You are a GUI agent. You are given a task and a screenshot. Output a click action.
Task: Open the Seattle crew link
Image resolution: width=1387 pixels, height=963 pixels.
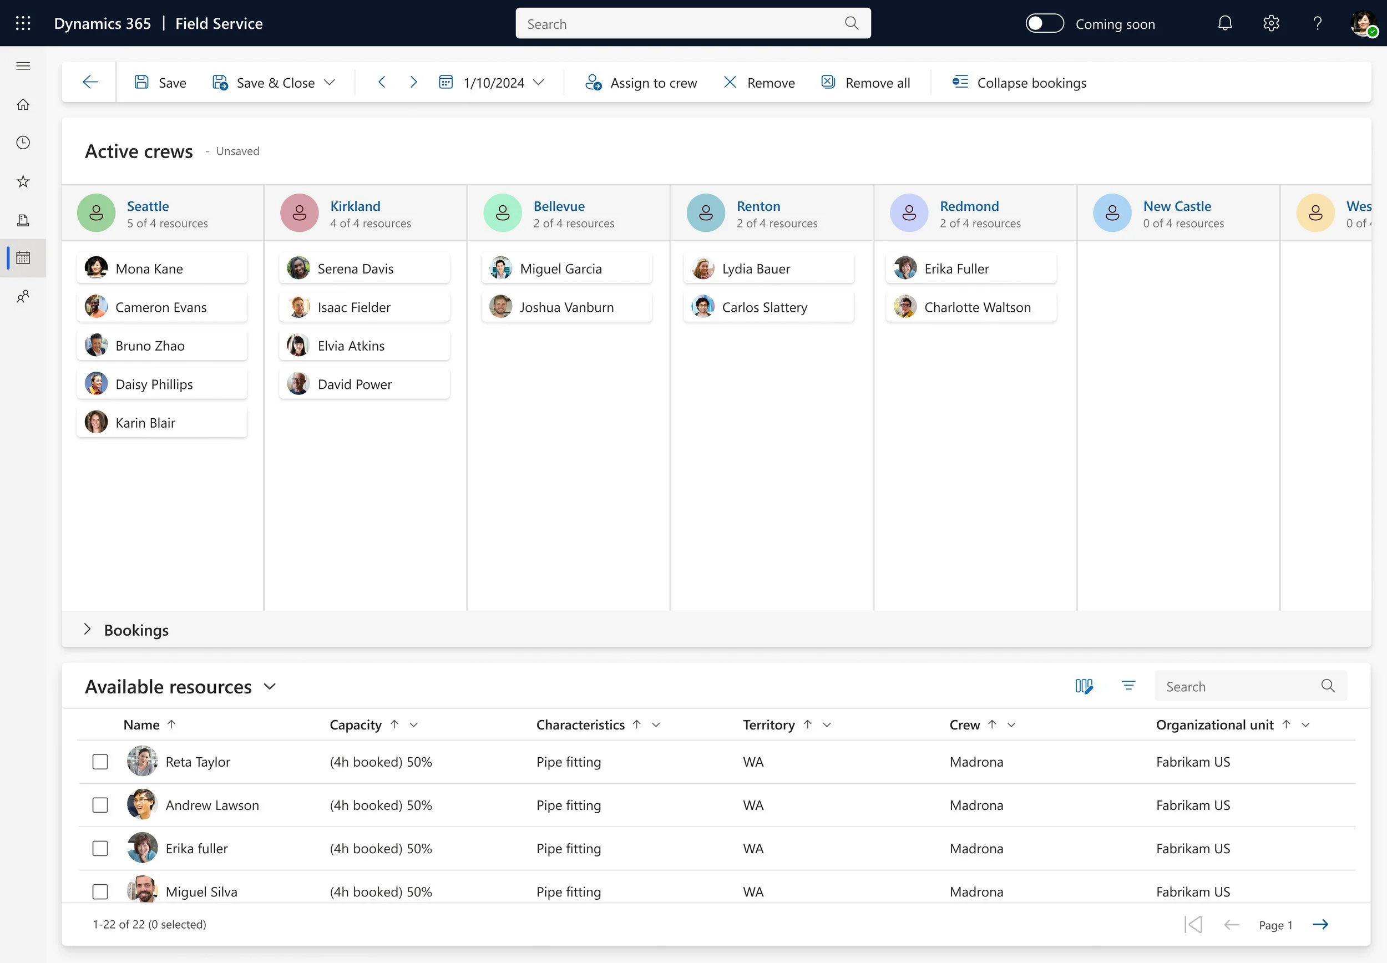click(148, 206)
